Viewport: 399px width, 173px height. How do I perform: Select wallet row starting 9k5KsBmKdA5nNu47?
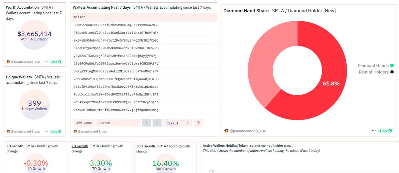144,41
